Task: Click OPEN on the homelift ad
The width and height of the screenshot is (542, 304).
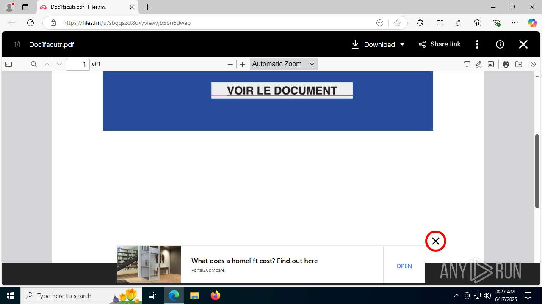Action: (x=404, y=266)
